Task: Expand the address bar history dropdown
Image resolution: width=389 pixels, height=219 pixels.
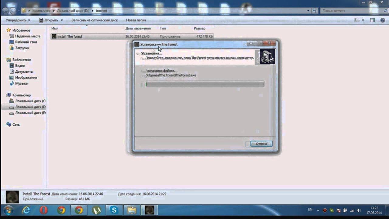Action: [308, 11]
